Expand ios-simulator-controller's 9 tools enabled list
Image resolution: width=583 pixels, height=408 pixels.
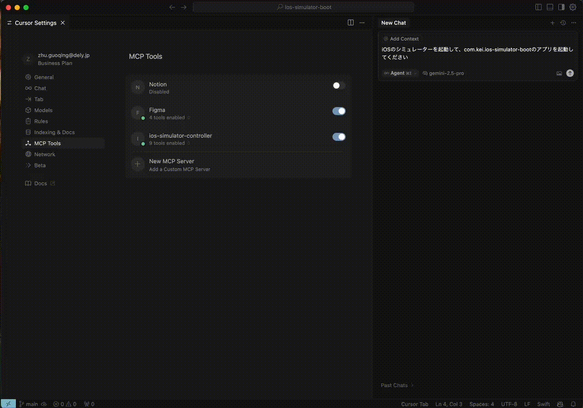[x=169, y=143]
